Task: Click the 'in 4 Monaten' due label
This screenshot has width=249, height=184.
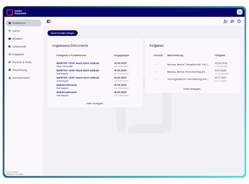Action: (221, 66)
